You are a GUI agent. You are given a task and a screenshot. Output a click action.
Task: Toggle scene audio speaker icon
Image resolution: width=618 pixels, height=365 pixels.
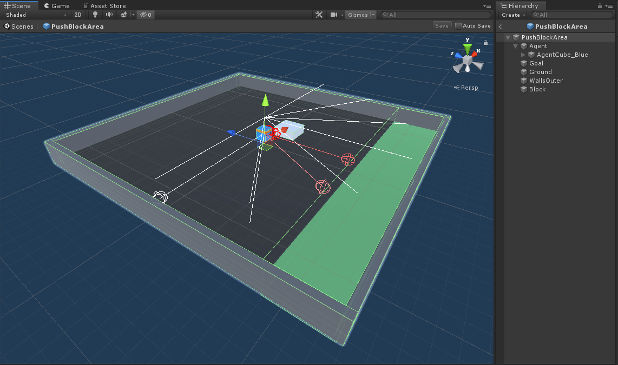(x=109, y=15)
